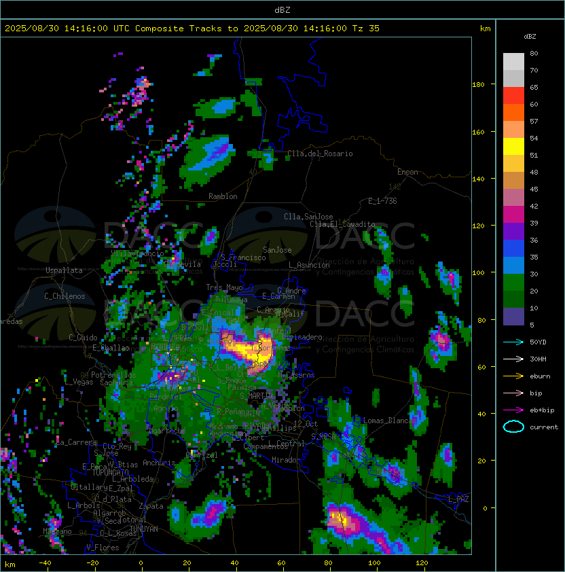This screenshot has width=565, height=572.
Task: Pick the dark orange 57-60 dBZ swatch
Action: (513, 112)
